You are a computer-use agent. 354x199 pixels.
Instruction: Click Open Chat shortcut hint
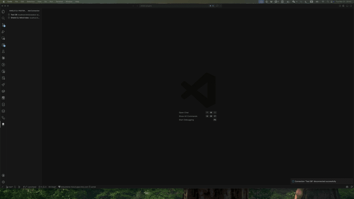click(x=184, y=112)
